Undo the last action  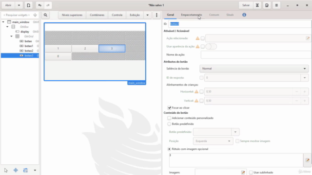coord(40,5)
